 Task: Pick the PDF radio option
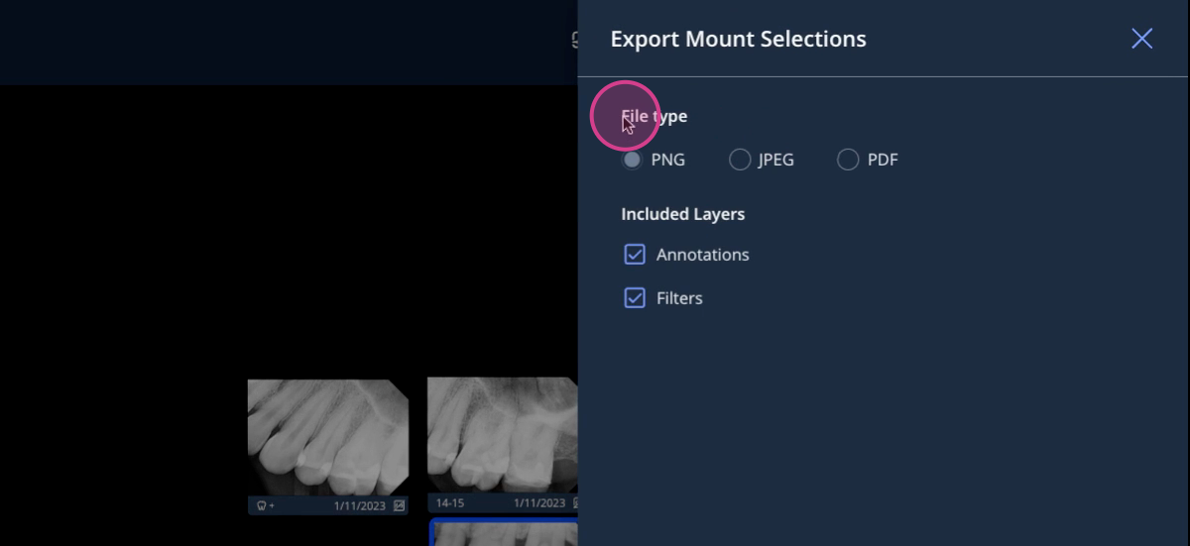(848, 160)
